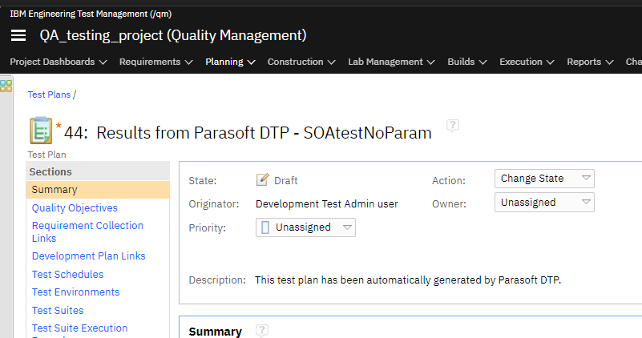Open Development Plan Links section
Image resolution: width=642 pixels, height=338 pixels.
88,256
